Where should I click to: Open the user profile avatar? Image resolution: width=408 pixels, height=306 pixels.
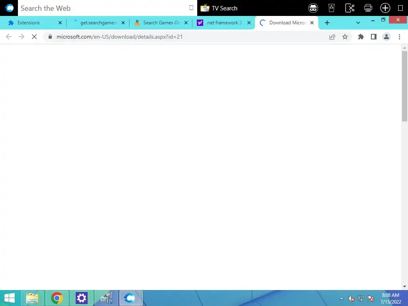tap(386, 37)
